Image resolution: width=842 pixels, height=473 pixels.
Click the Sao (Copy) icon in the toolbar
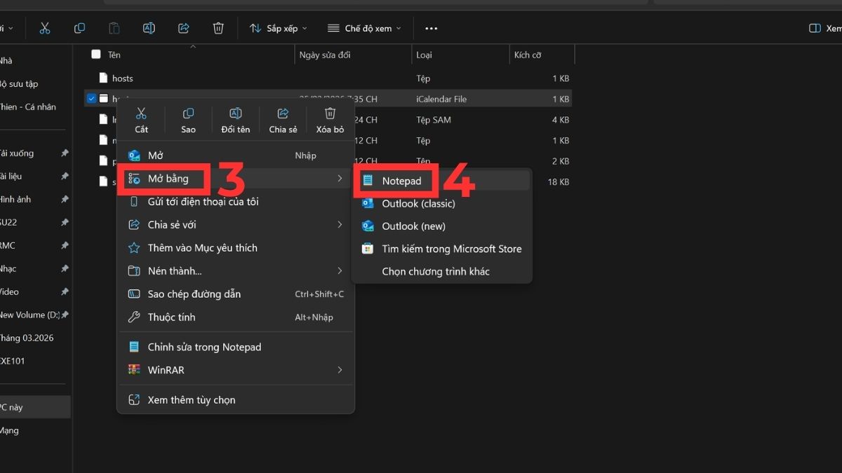coord(79,27)
